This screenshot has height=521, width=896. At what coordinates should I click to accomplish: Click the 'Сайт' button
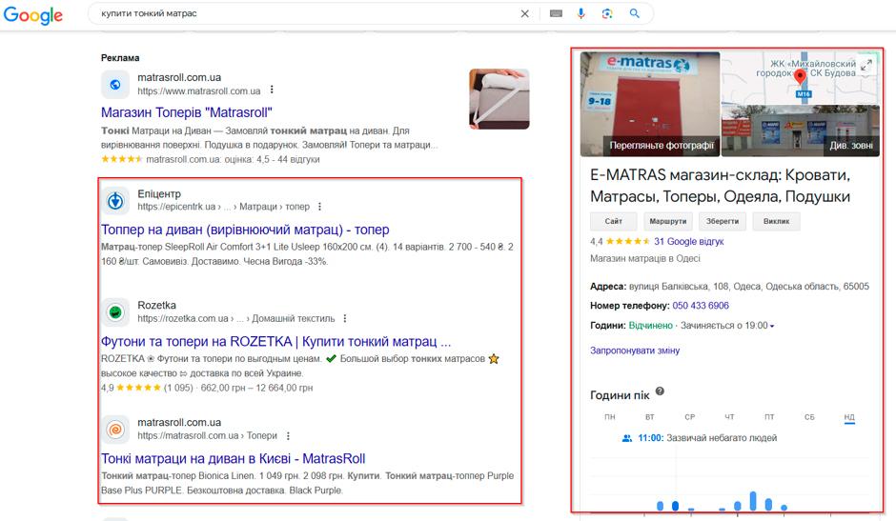pyautogui.click(x=613, y=221)
